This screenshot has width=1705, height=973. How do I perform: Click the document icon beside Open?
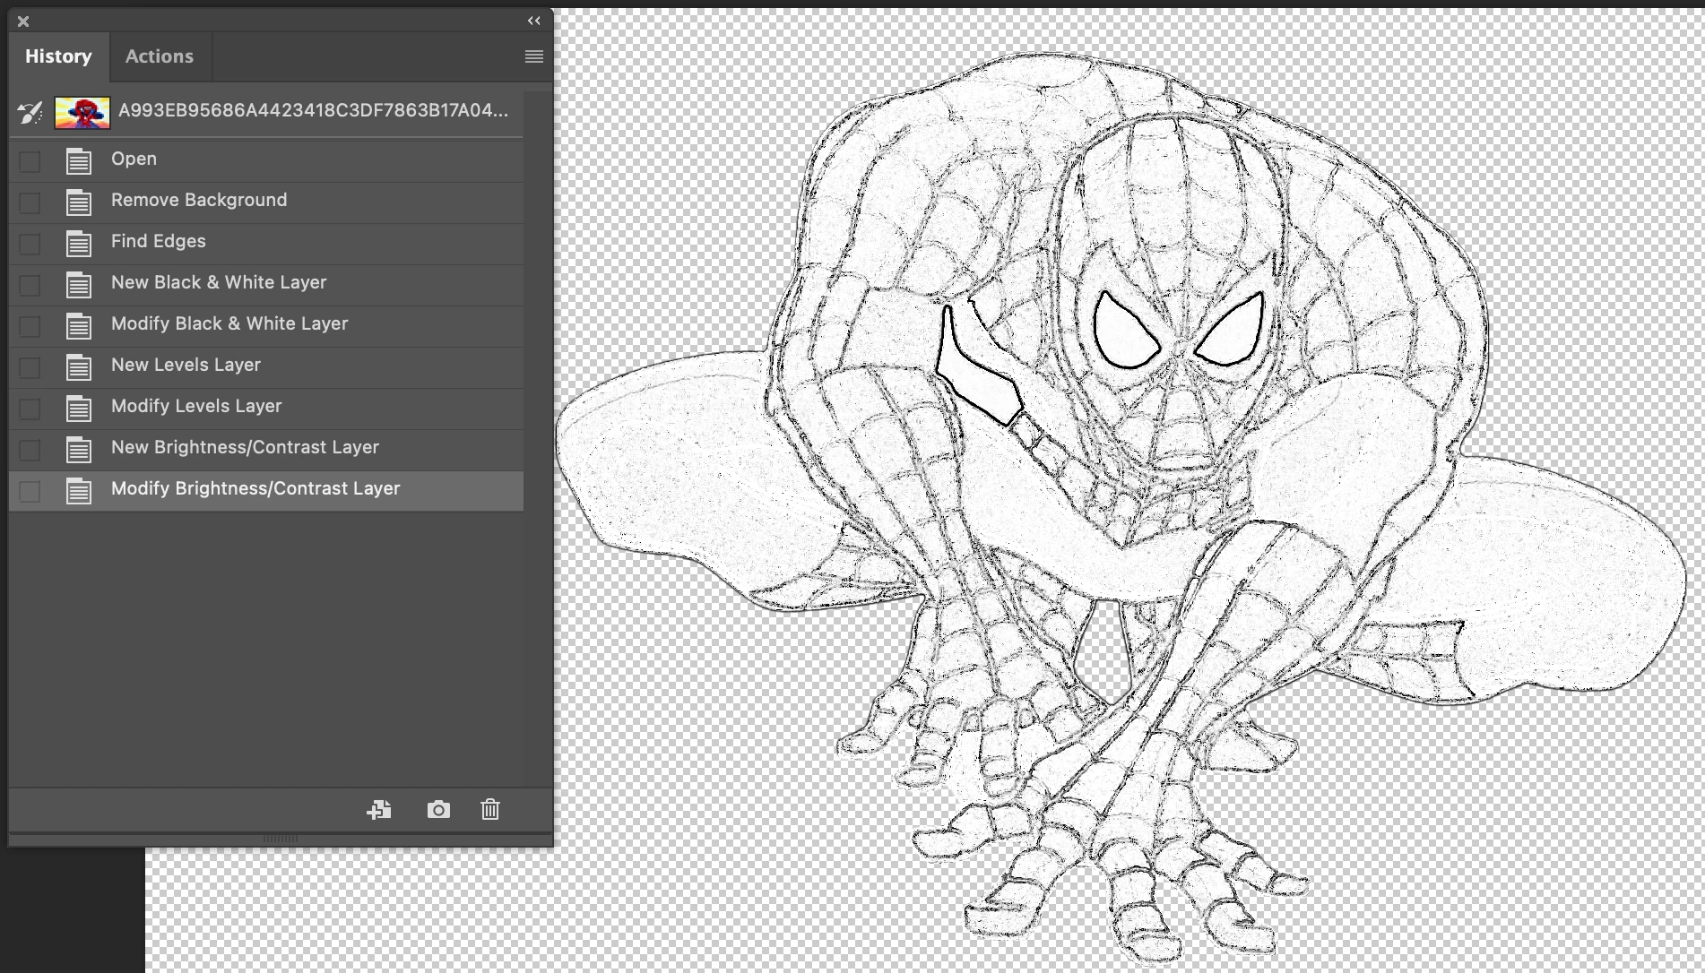click(x=79, y=161)
